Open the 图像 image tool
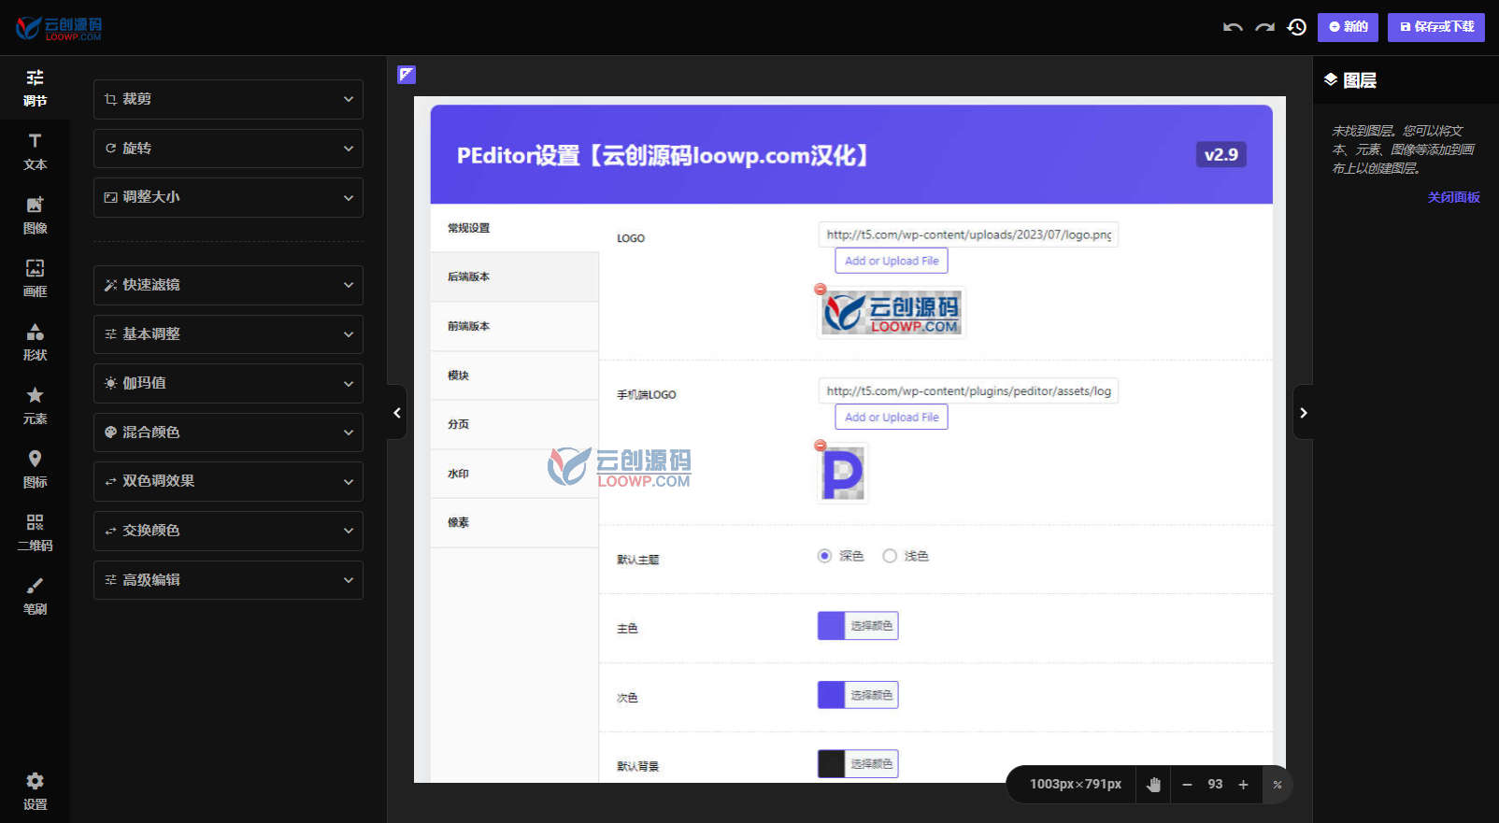1499x823 pixels. click(35, 215)
